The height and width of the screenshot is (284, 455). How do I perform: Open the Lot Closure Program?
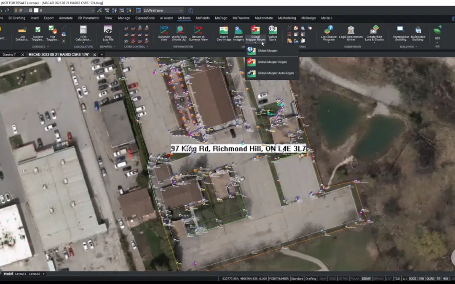click(x=329, y=33)
